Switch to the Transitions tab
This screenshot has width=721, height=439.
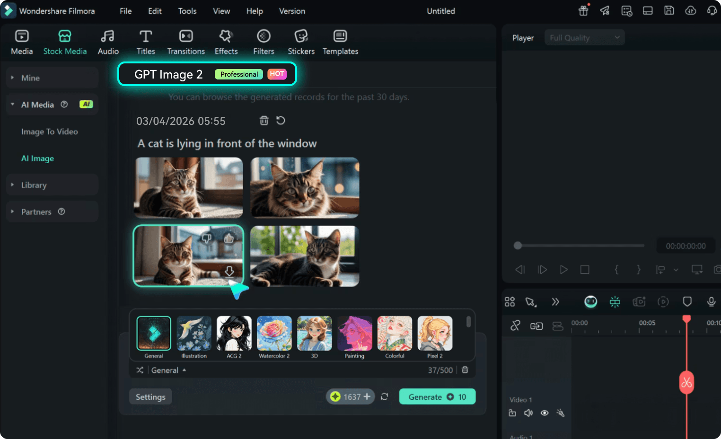point(186,42)
